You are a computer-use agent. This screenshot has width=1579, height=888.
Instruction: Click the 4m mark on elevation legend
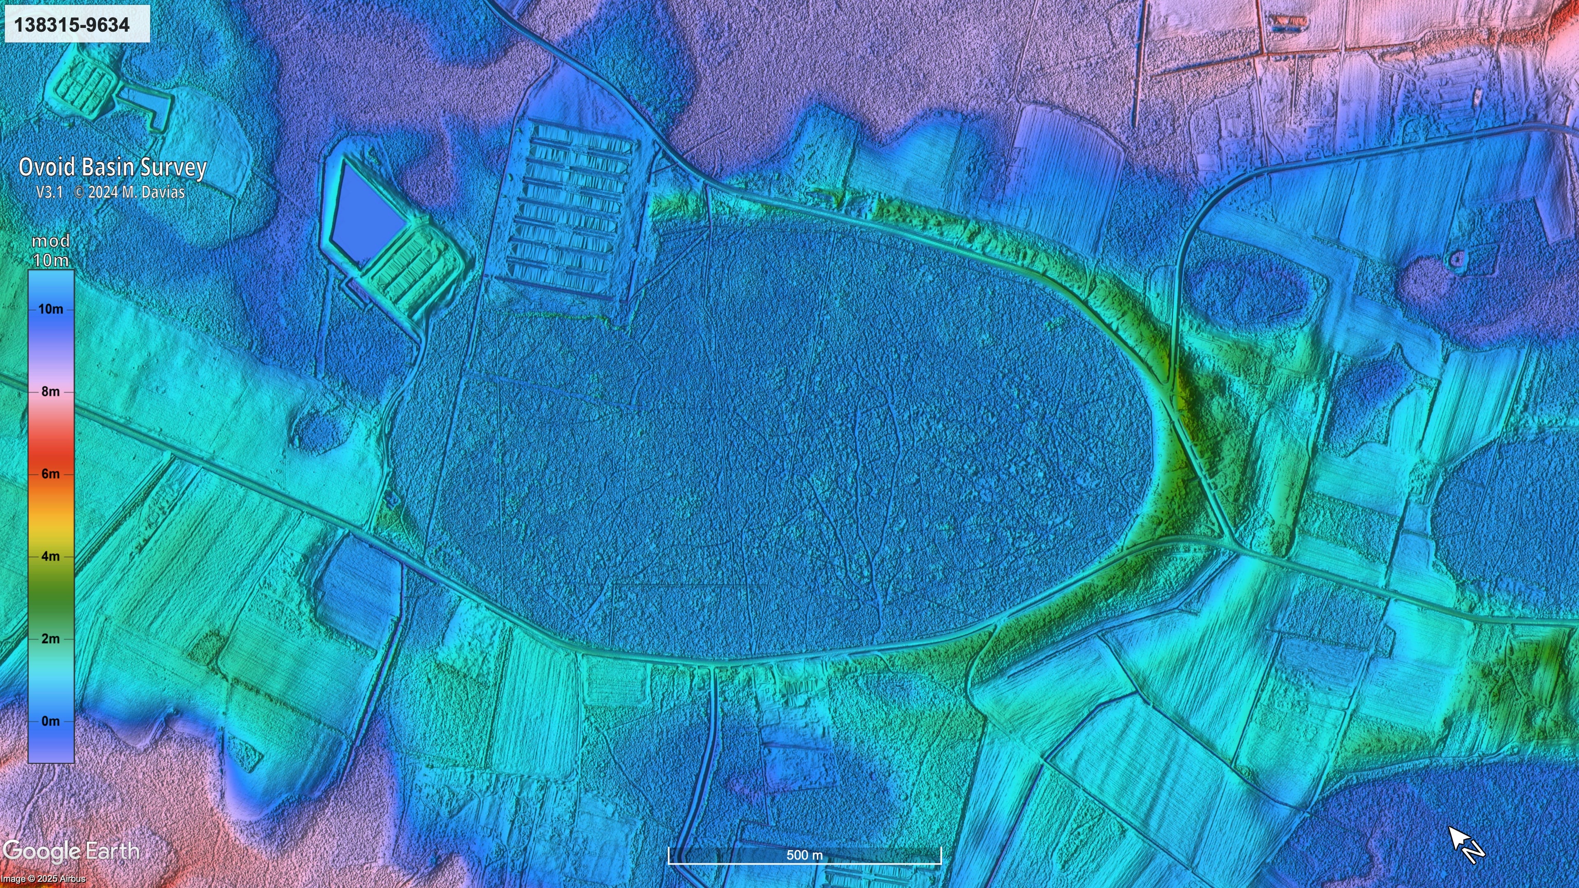point(51,557)
